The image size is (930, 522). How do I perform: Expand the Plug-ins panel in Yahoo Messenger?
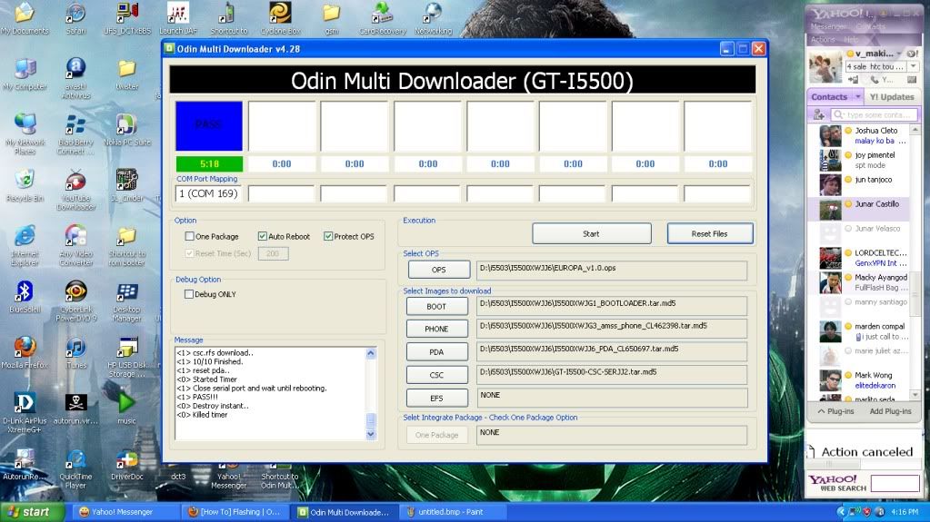(835, 411)
